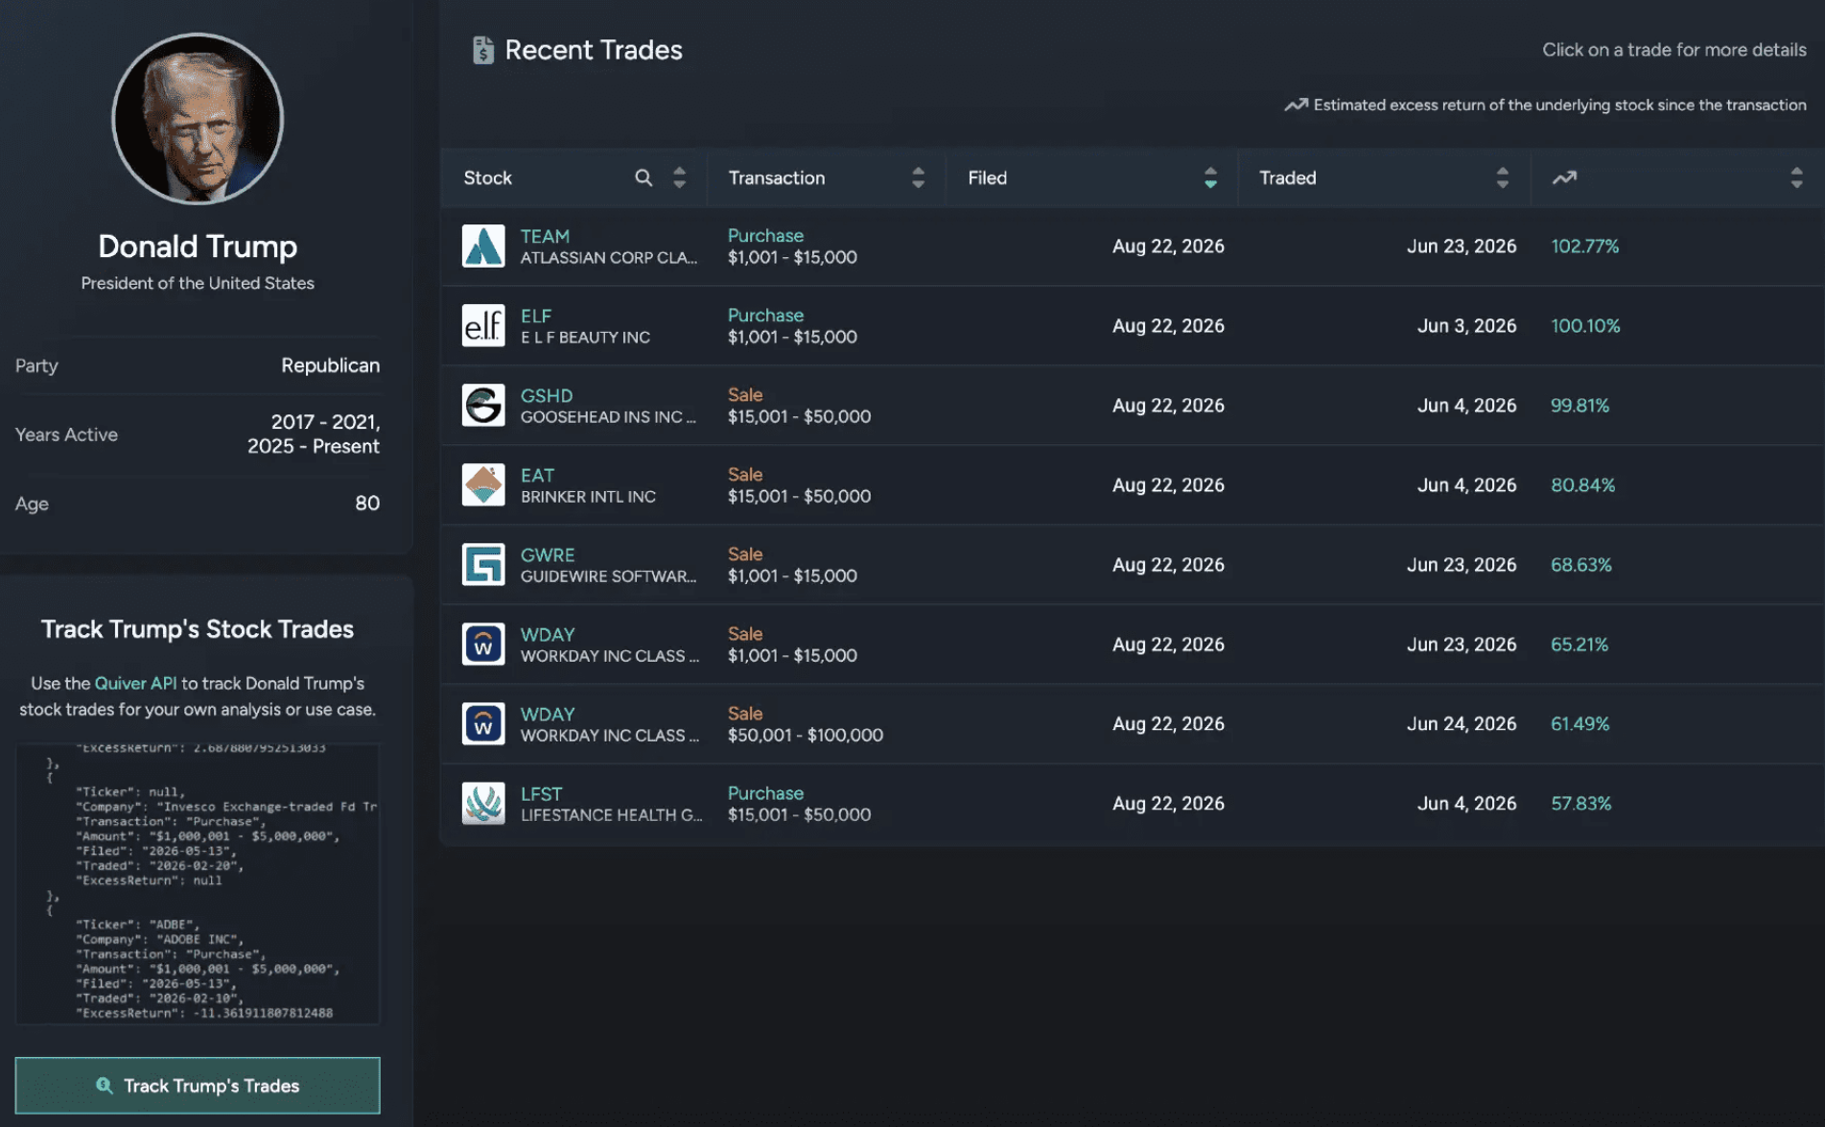Image resolution: width=1825 pixels, height=1127 pixels.
Task: Sort by excess return column arrows
Action: click(x=1796, y=177)
